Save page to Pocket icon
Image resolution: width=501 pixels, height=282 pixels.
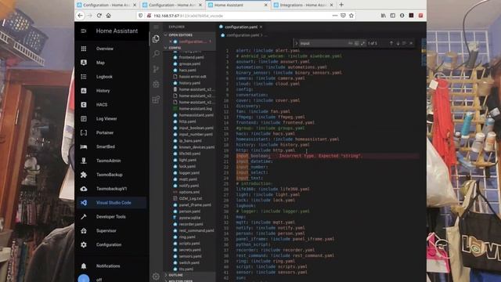pos(343,16)
